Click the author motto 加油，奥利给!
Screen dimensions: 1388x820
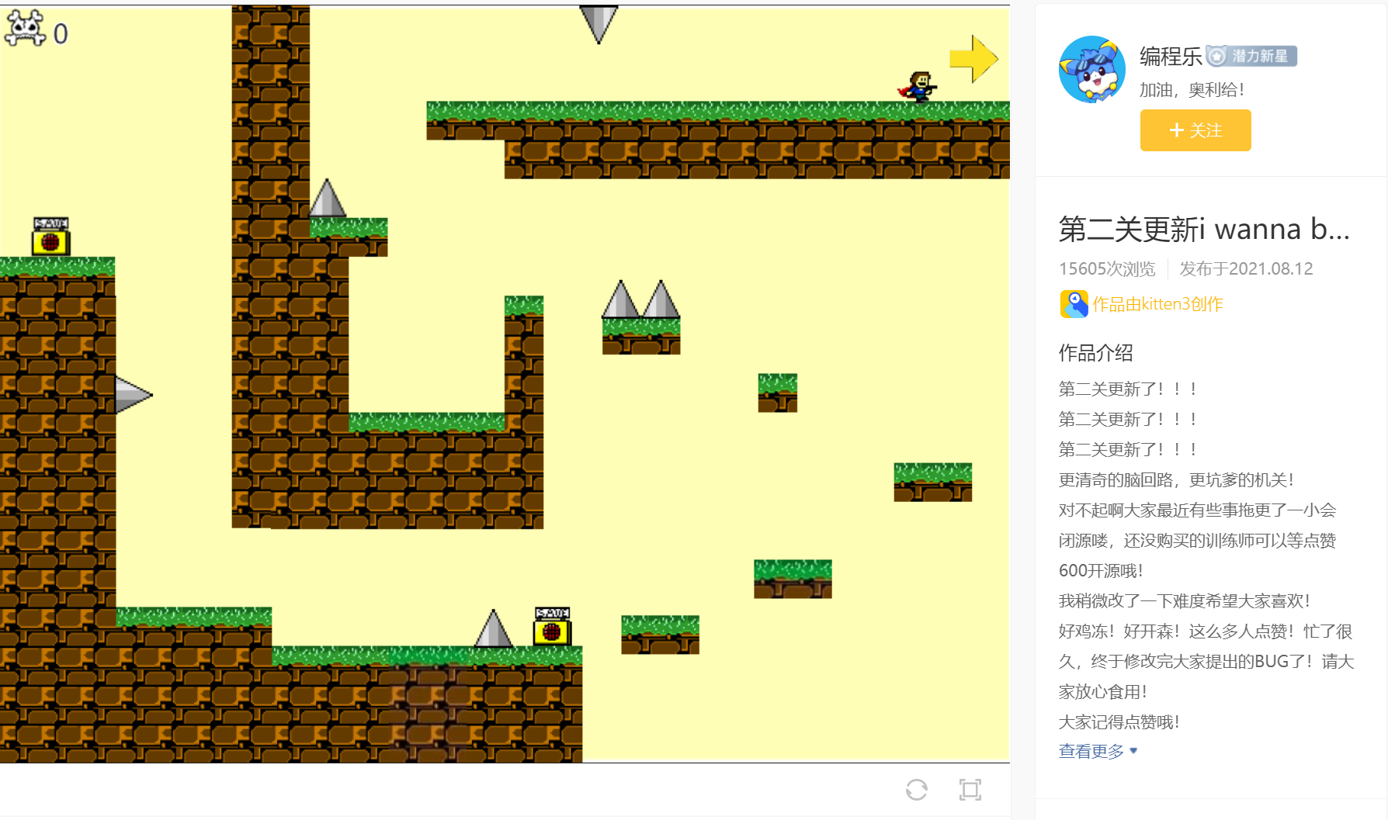tap(1192, 90)
